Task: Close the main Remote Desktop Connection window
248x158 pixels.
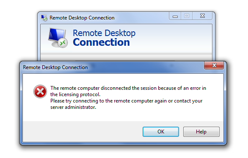Action: pyautogui.click(x=202, y=16)
